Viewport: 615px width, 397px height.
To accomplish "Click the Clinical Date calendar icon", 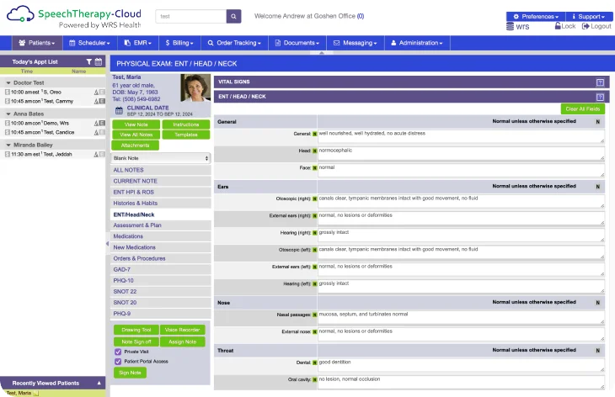I will (x=120, y=111).
